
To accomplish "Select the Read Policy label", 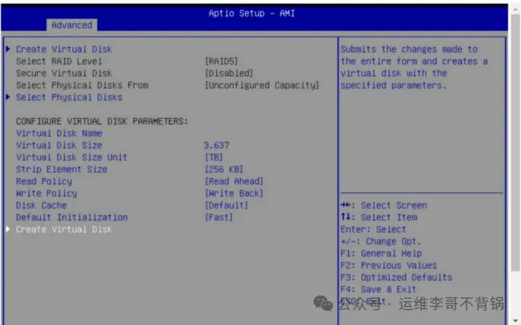I will 44,181.
